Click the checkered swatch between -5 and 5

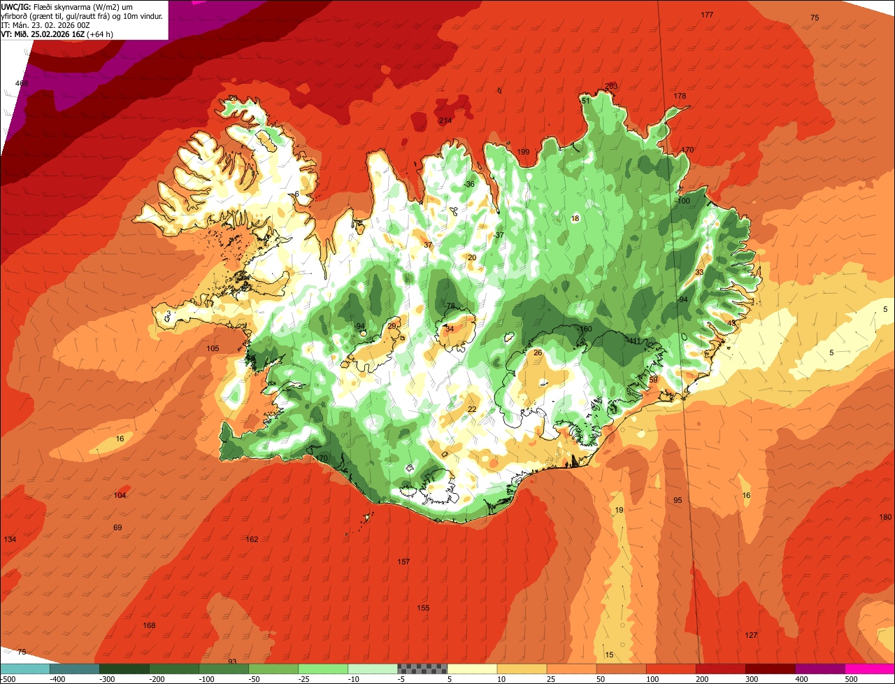422,669
